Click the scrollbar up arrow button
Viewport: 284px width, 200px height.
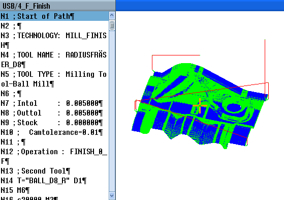pos(112,16)
